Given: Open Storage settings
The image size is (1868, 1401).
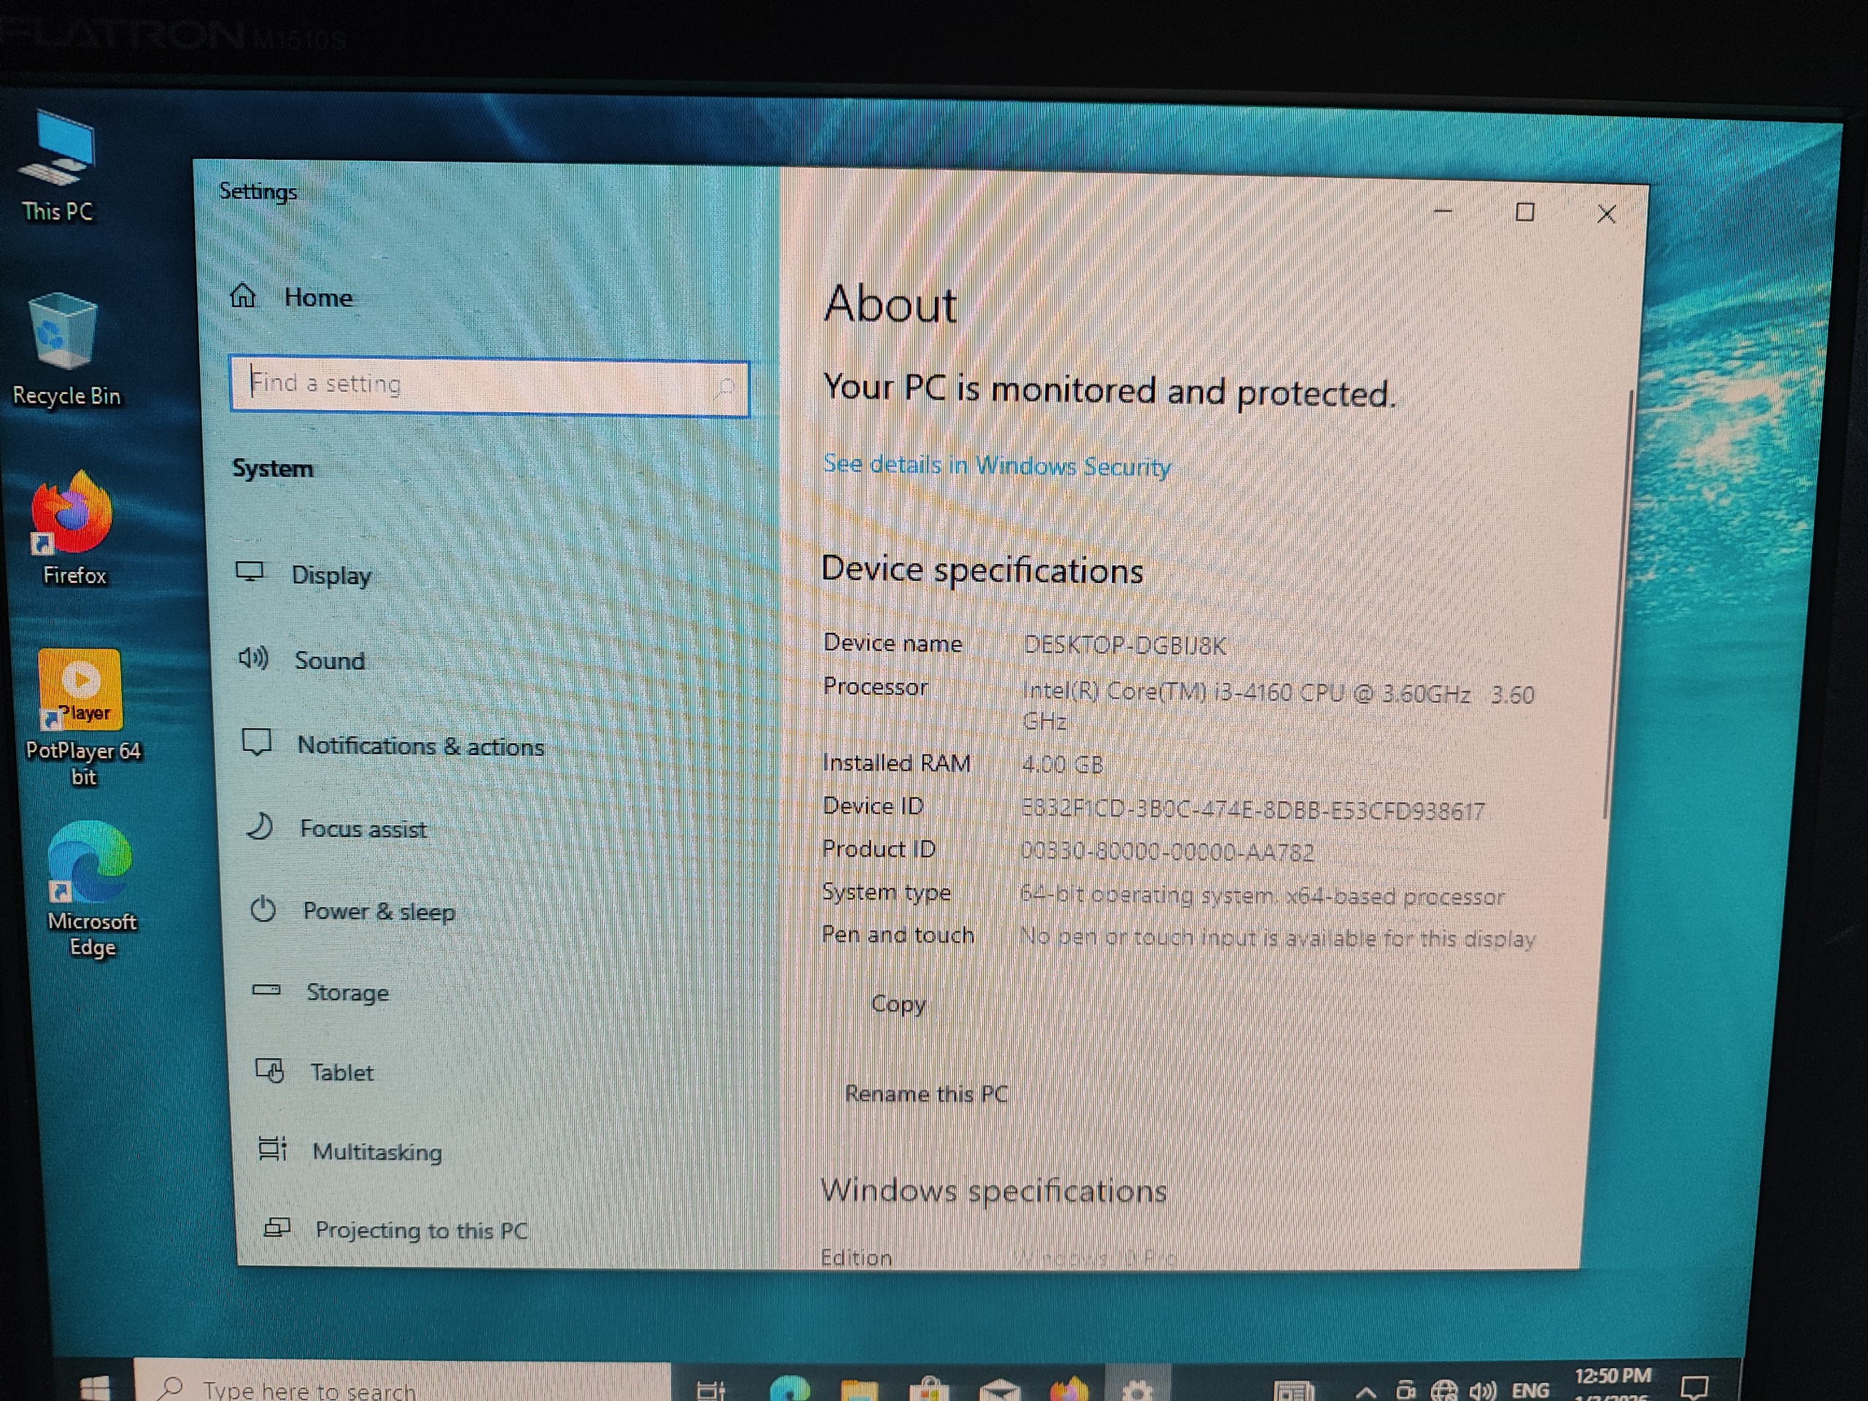Looking at the screenshot, I should coord(347,992).
